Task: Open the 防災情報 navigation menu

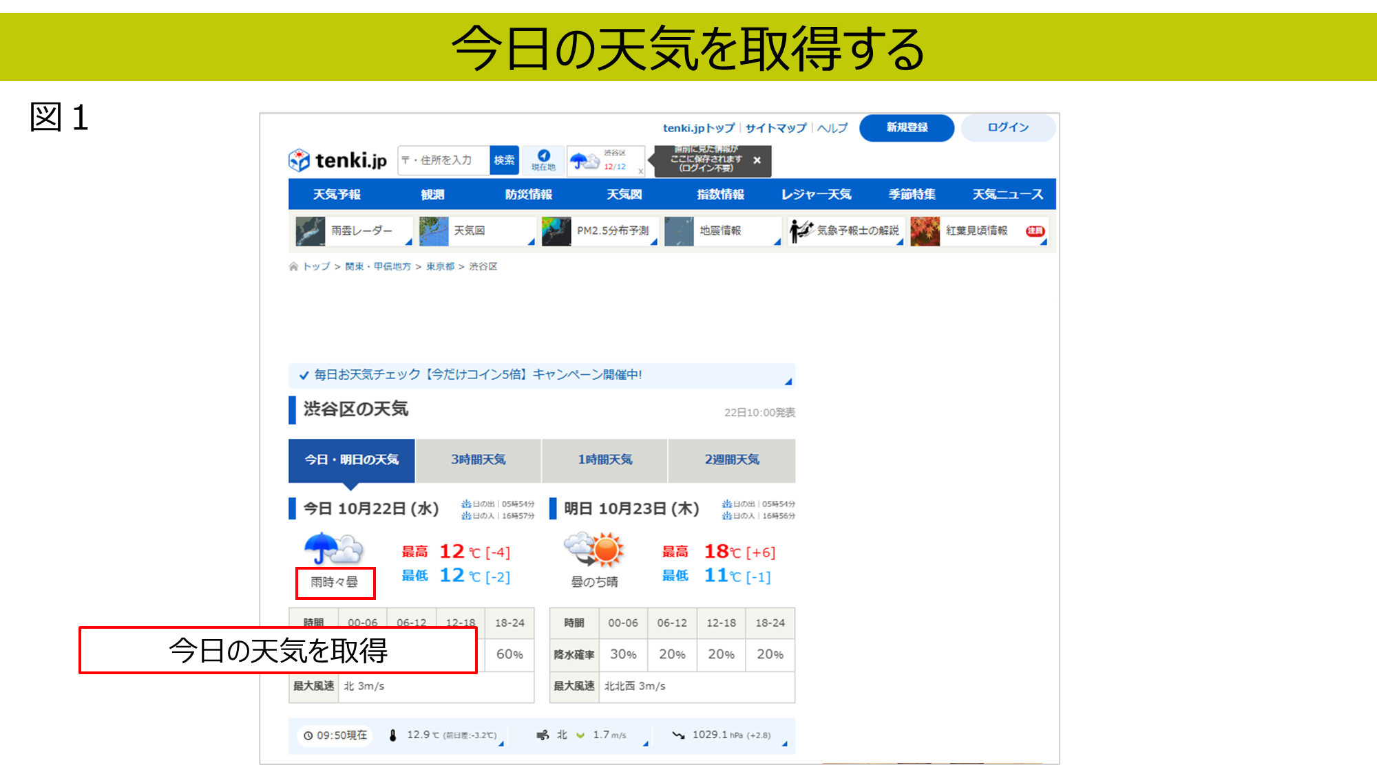Action: click(x=528, y=195)
